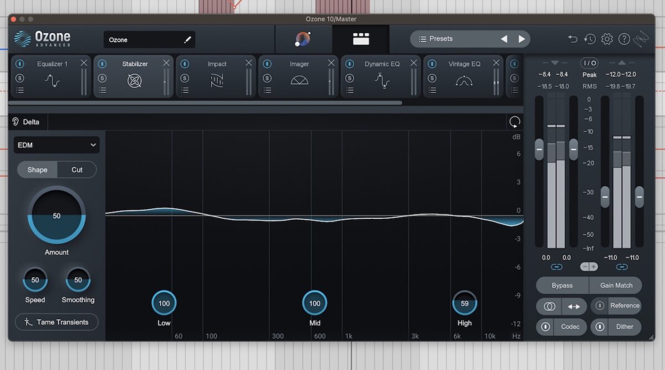Open the Stabilizer module presets list
The height and width of the screenshot is (370, 665).
(102, 90)
